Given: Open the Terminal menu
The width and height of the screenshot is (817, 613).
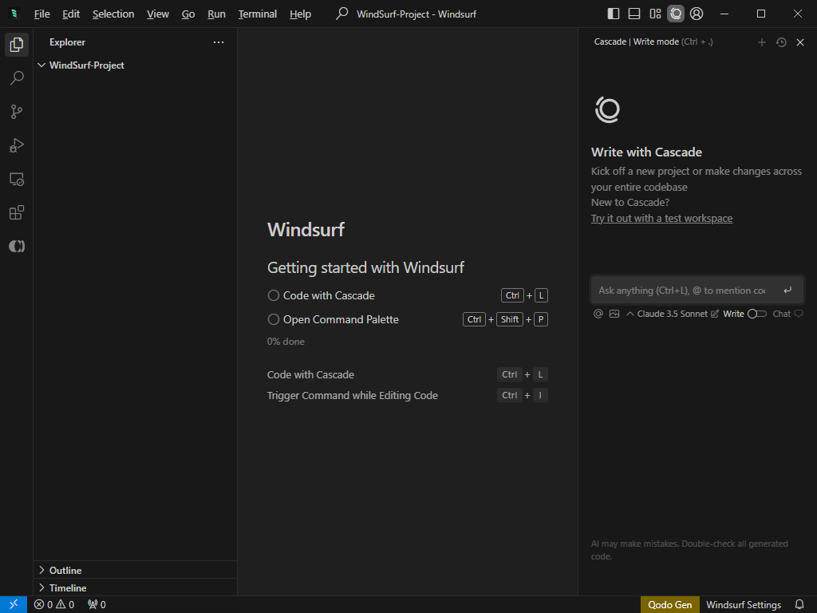Looking at the screenshot, I should (x=258, y=14).
